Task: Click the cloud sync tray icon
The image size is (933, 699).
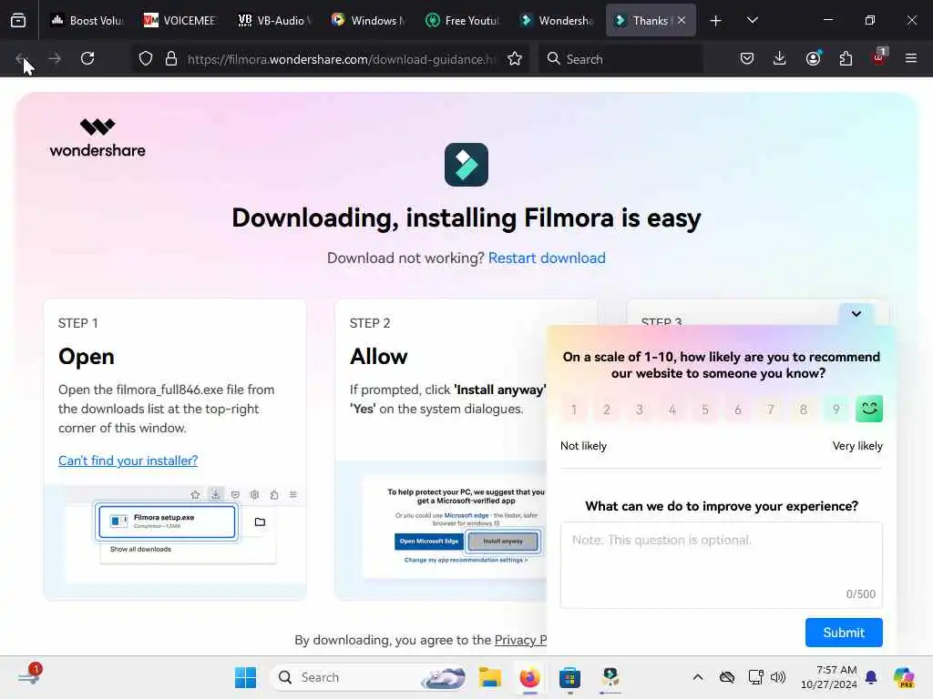Action: point(727,677)
